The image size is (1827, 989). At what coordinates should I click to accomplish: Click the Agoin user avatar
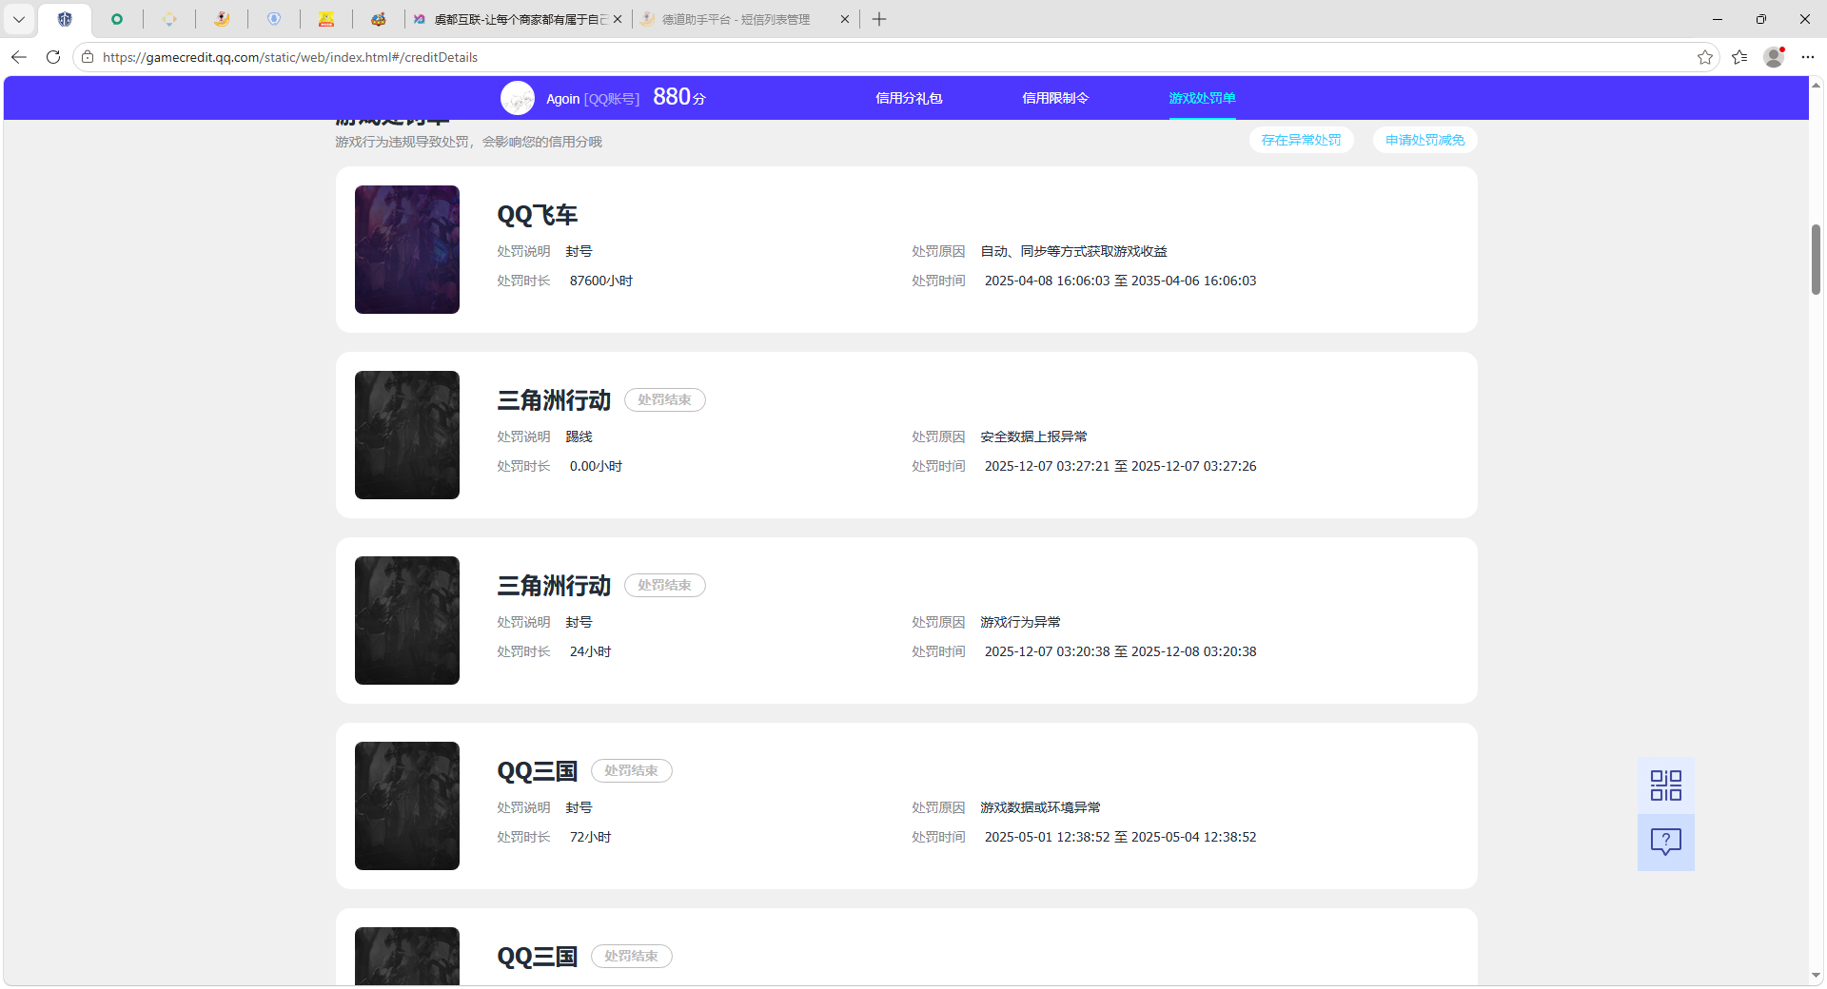[518, 98]
